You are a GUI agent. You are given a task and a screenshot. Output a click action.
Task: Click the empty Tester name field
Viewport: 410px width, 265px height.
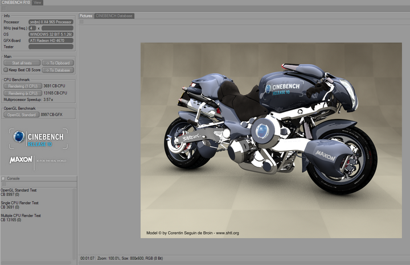click(x=51, y=47)
